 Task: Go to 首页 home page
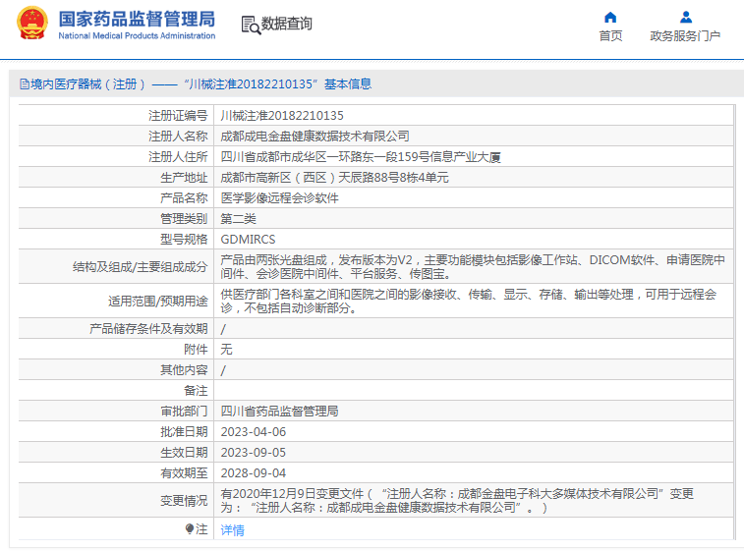tap(610, 36)
